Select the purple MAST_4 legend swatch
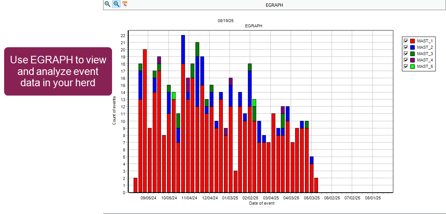 pyautogui.click(x=413, y=60)
